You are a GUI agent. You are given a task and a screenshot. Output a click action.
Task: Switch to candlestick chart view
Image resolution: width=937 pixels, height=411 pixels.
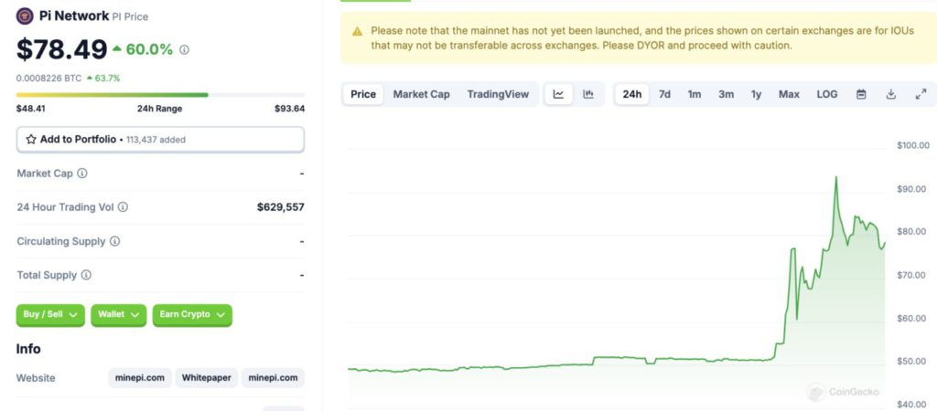[588, 94]
